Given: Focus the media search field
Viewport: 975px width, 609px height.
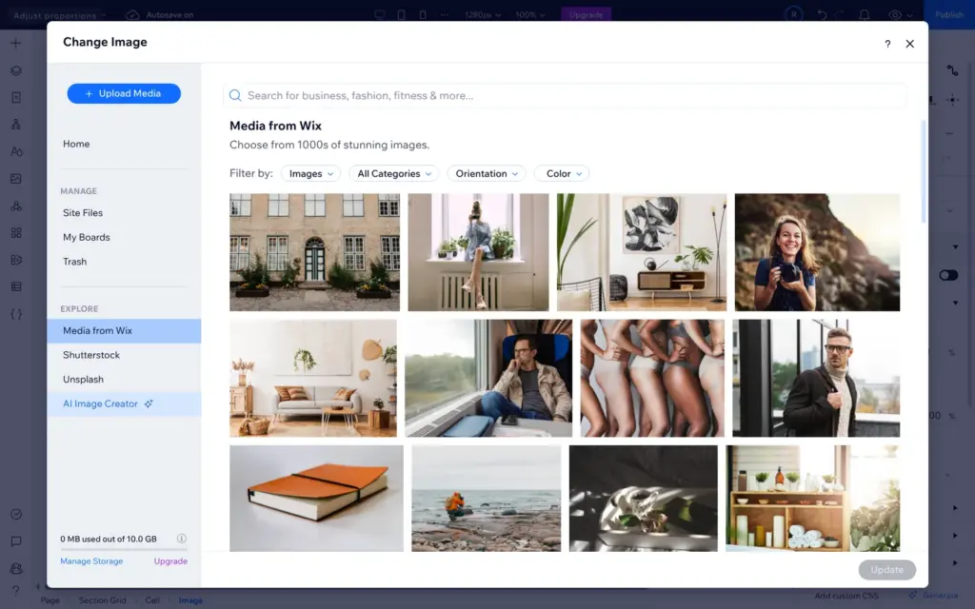Looking at the screenshot, I should 565,95.
